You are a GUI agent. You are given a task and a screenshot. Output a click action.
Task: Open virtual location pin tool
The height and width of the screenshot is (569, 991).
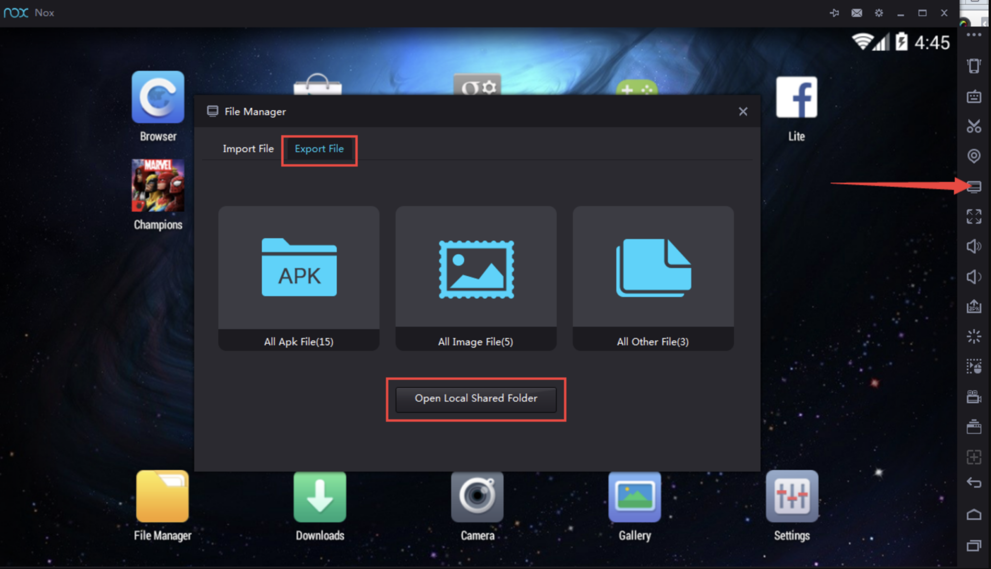pos(974,156)
